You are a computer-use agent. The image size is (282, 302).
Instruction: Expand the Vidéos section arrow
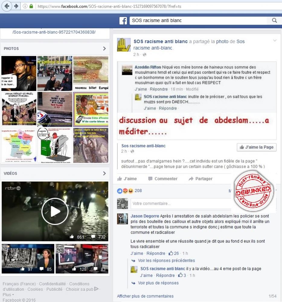click(104, 173)
